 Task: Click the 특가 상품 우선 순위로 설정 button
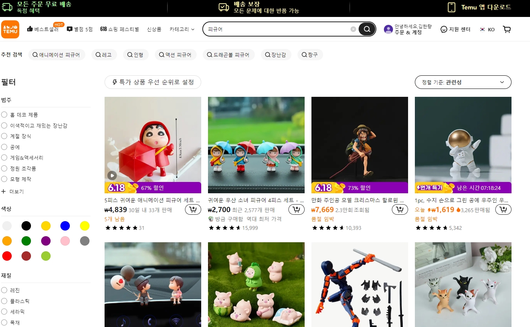tap(153, 82)
